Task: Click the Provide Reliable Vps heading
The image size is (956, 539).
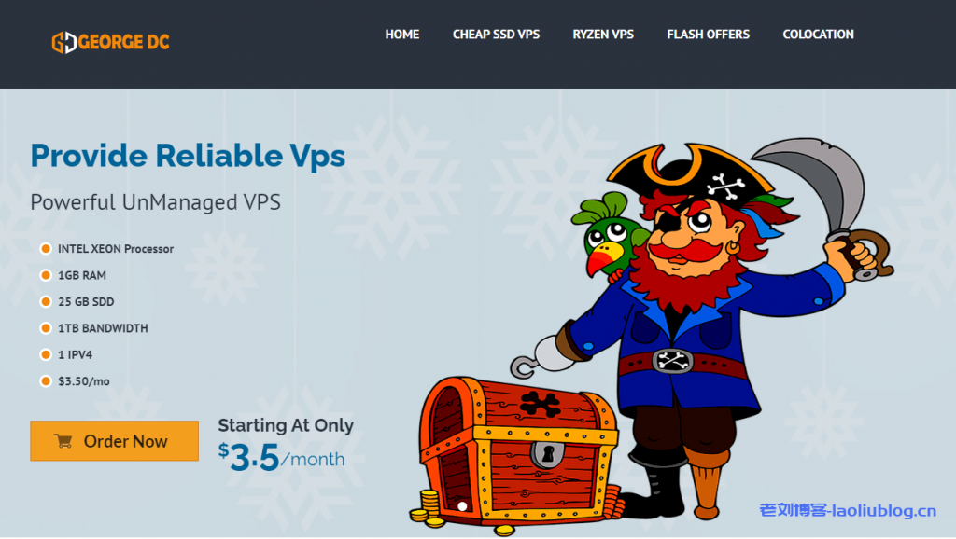Action: pos(188,156)
